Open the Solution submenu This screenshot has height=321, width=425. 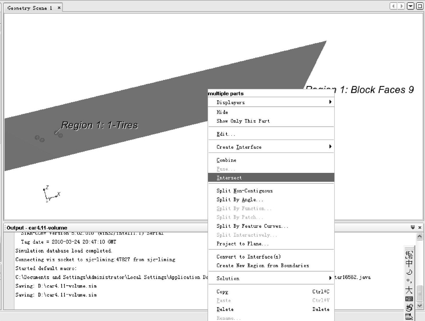pyautogui.click(x=271, y=278)
